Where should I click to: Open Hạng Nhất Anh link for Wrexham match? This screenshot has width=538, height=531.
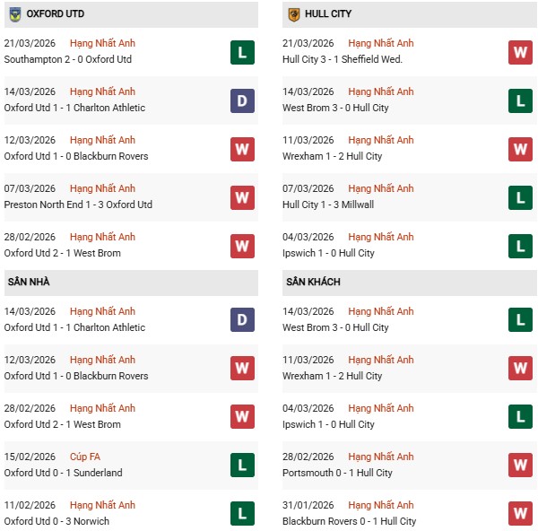(x=381, y=140)
